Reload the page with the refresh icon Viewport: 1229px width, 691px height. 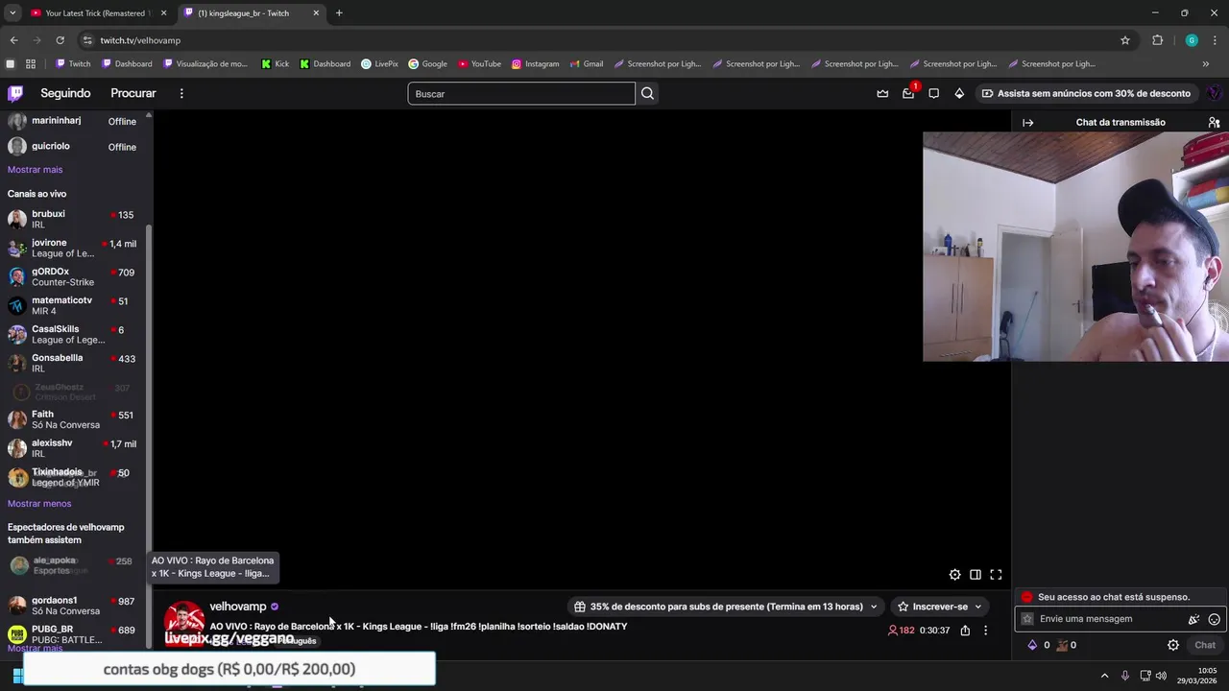click(x=60, y=40)
